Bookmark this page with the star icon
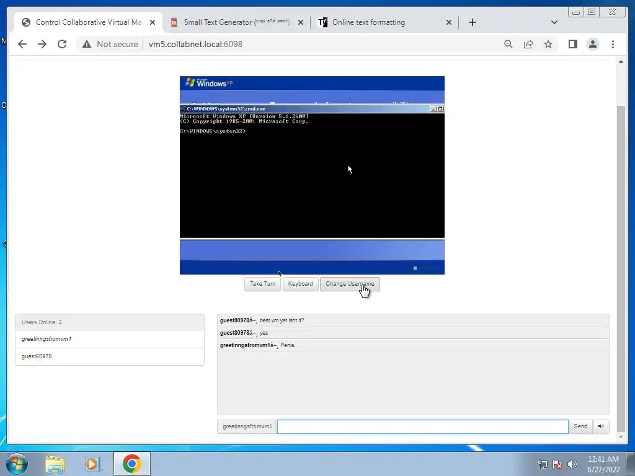Viewport: 635px width, 476px height. coord(548,44)
